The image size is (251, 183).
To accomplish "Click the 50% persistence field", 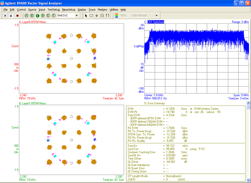I will [x=124, y=15].
